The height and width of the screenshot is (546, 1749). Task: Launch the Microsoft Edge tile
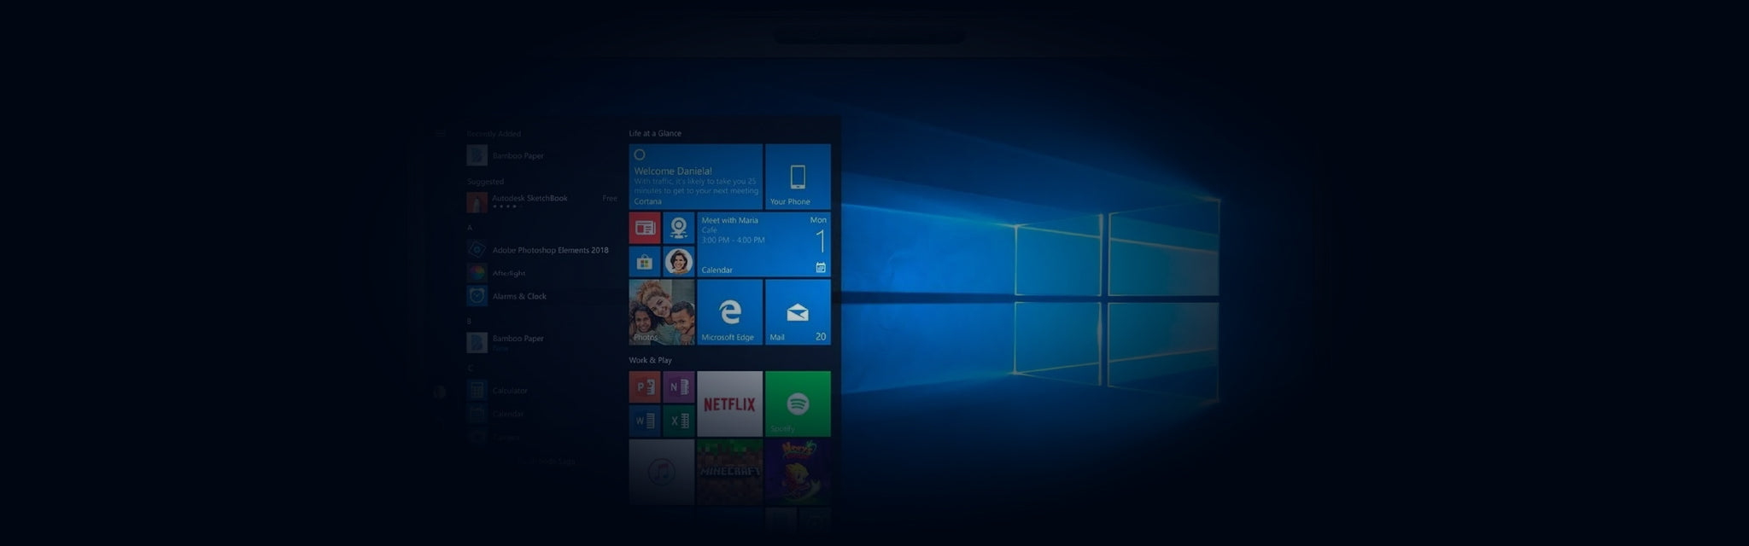tap(729, 312)
